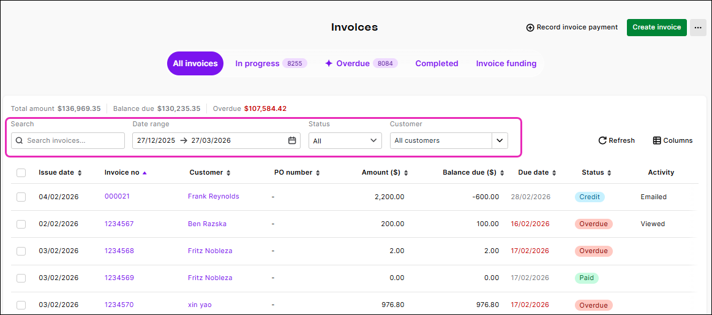Click Record invoice payment
712x315 pixels.
(572, 28)
